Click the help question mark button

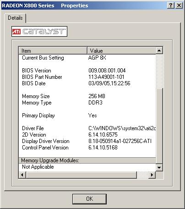(171, 5)
